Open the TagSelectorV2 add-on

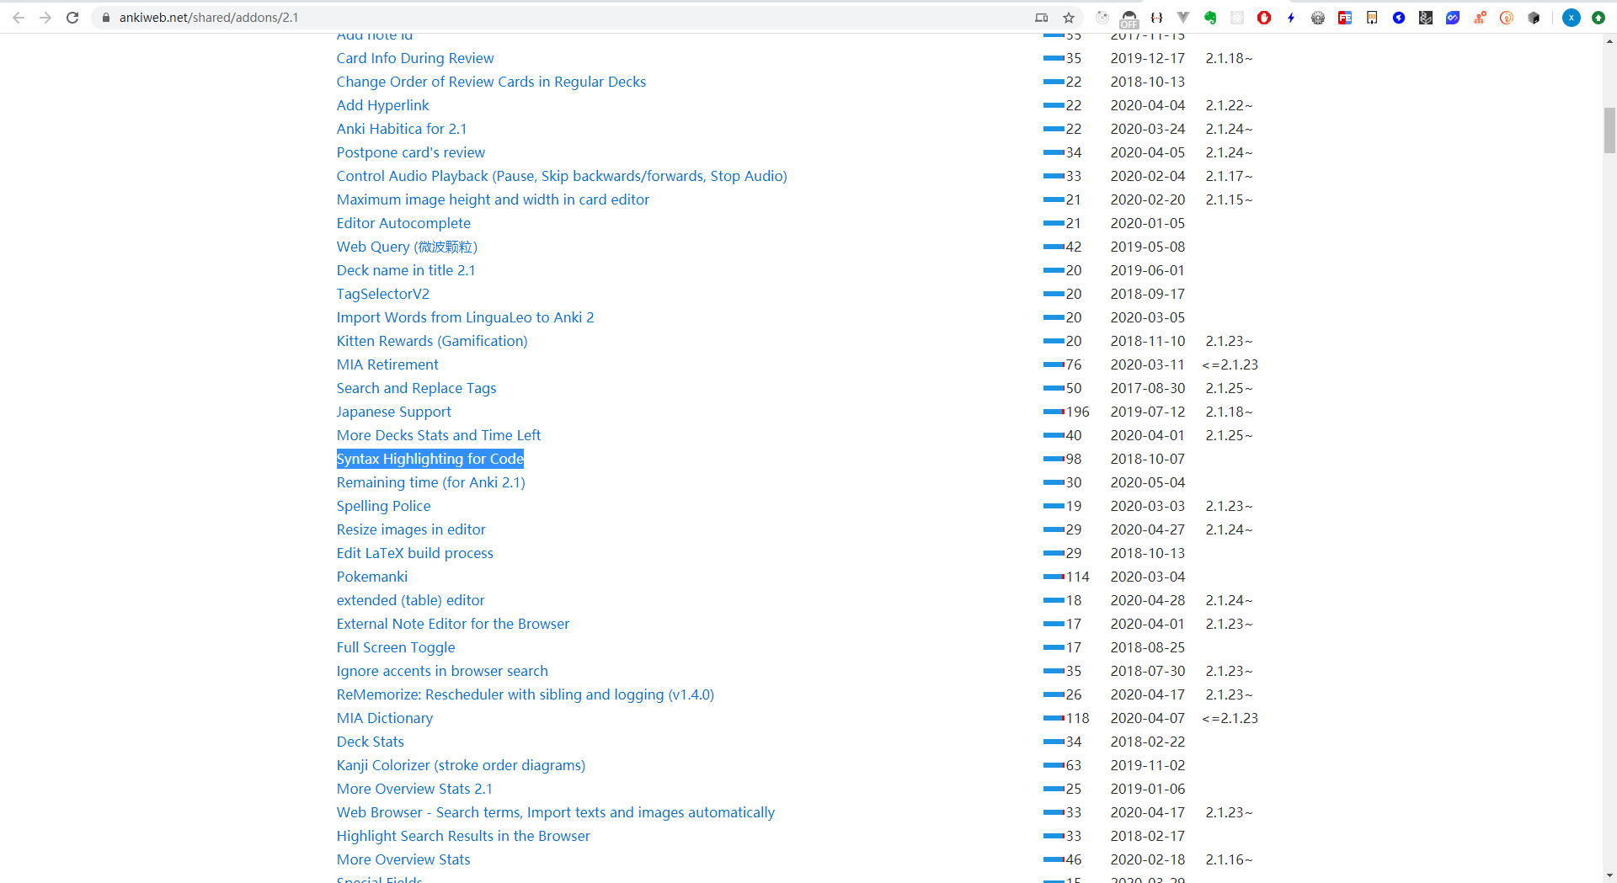(x=383, y=294)
